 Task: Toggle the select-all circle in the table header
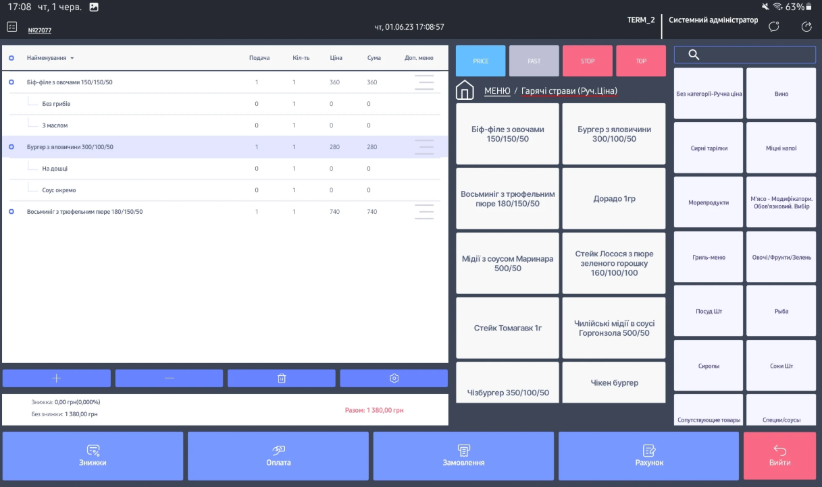tap(11, 58)
